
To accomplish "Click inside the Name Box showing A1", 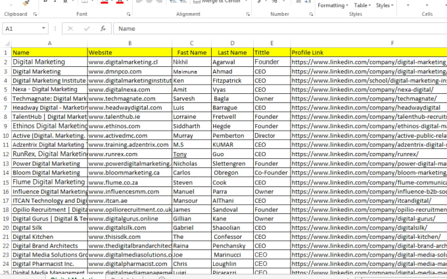I will pyautogui.click(x=22, y=28).
